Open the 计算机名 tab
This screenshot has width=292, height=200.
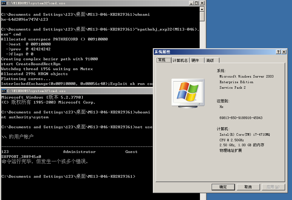click(x=180, y=61)
